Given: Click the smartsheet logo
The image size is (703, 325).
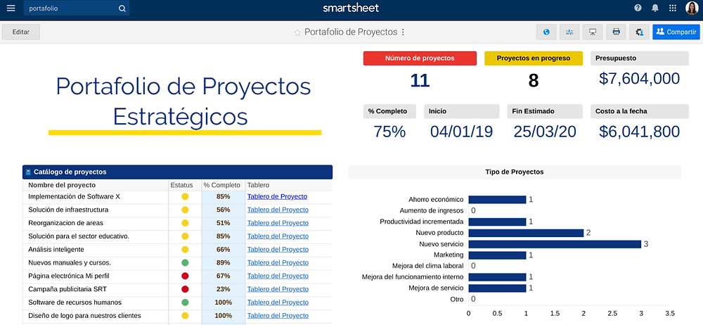Looking at the screenshot, I should [351, 8].
